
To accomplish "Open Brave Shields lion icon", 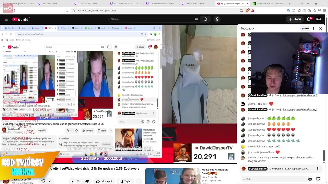I will point(247,10).
